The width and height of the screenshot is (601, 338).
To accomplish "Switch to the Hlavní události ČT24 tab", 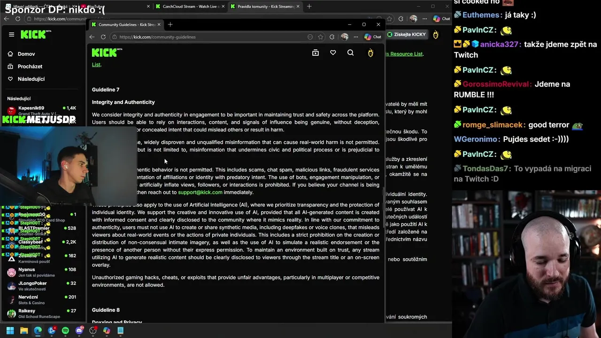I will pyautogui.click(x=40, y=7).
